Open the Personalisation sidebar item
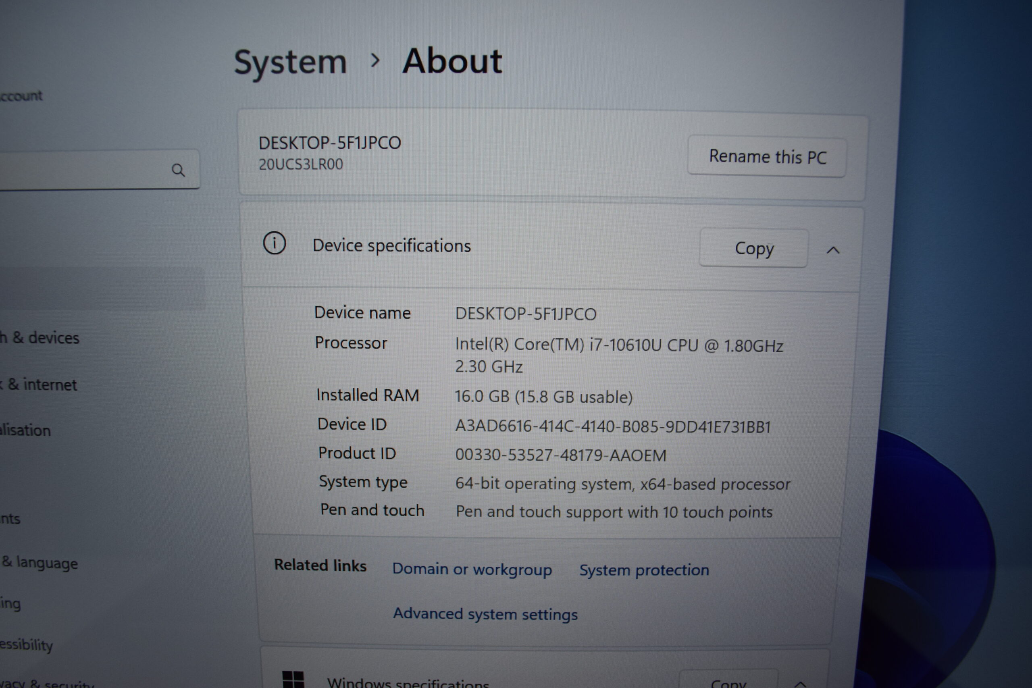Image resolution: width=1032 pixels, height=688 pixels. (25, 430)
